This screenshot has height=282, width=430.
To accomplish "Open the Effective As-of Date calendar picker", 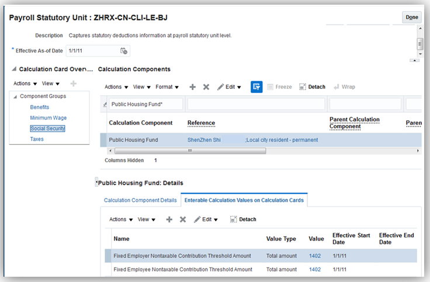I will coord(124,51).
